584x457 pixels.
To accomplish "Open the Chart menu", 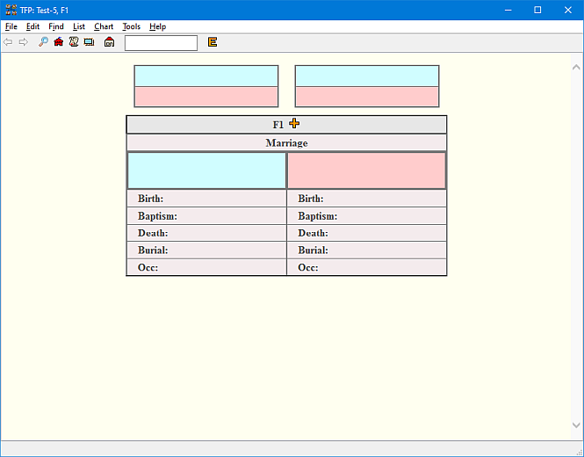I will click(104, 26).
